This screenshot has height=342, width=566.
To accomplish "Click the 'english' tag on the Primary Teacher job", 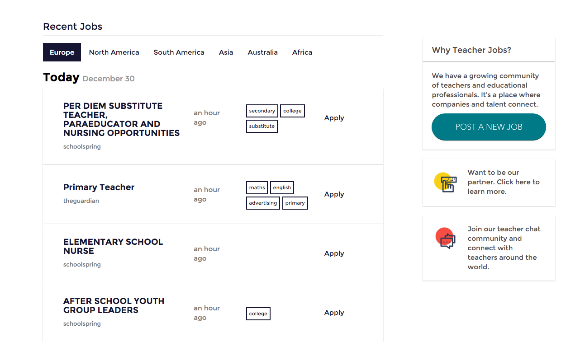I will tap(282, 187).
